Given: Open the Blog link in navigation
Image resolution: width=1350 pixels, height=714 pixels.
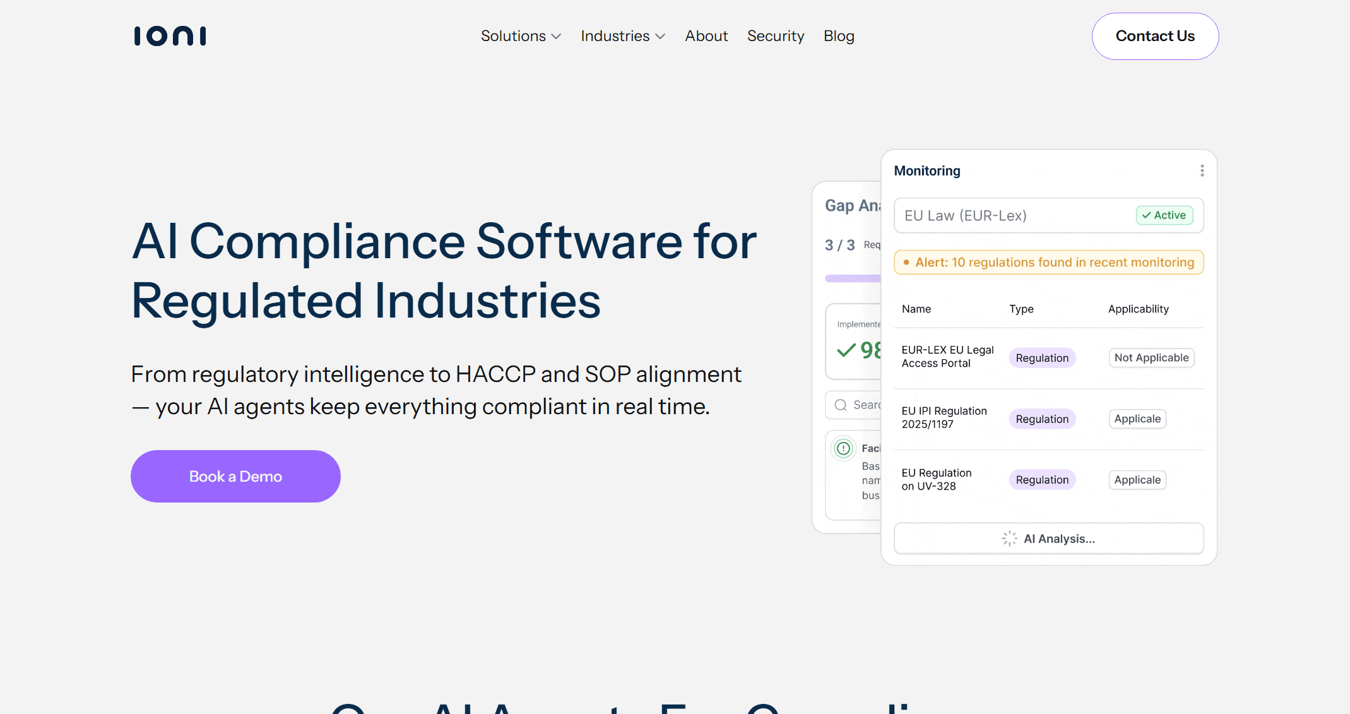Looking at the screenshot, I should pos(839,37).
